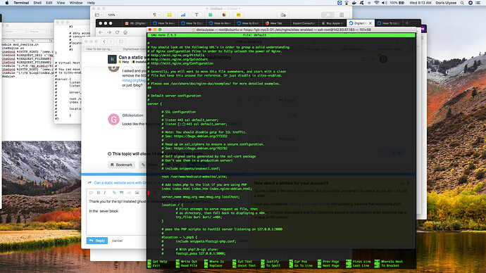The width and height of the screenshot is (486, 273).
Task: Click the browser home icon
Action: pyautogui.click(x=125, y=32)
